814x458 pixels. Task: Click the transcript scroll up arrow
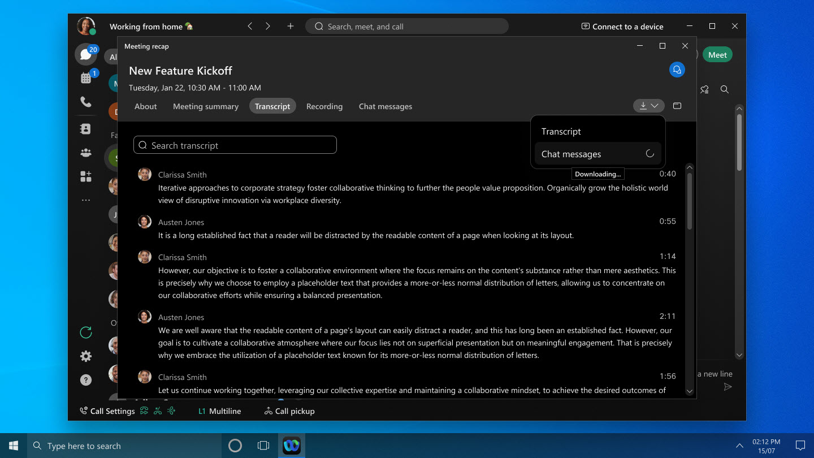tap(689, 168)
